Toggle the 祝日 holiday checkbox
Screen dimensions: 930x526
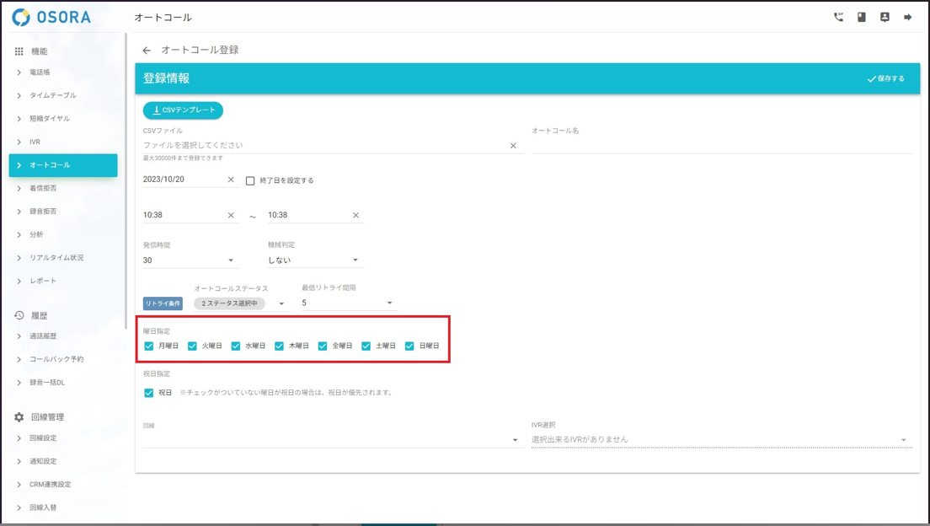(149, 393)
